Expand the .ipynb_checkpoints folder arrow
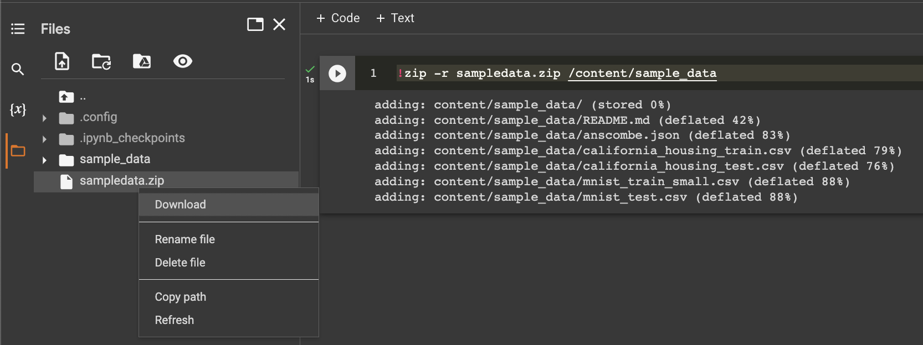Image resolution: width=923 pixels, height=345 pixels. tap(44, 139)
